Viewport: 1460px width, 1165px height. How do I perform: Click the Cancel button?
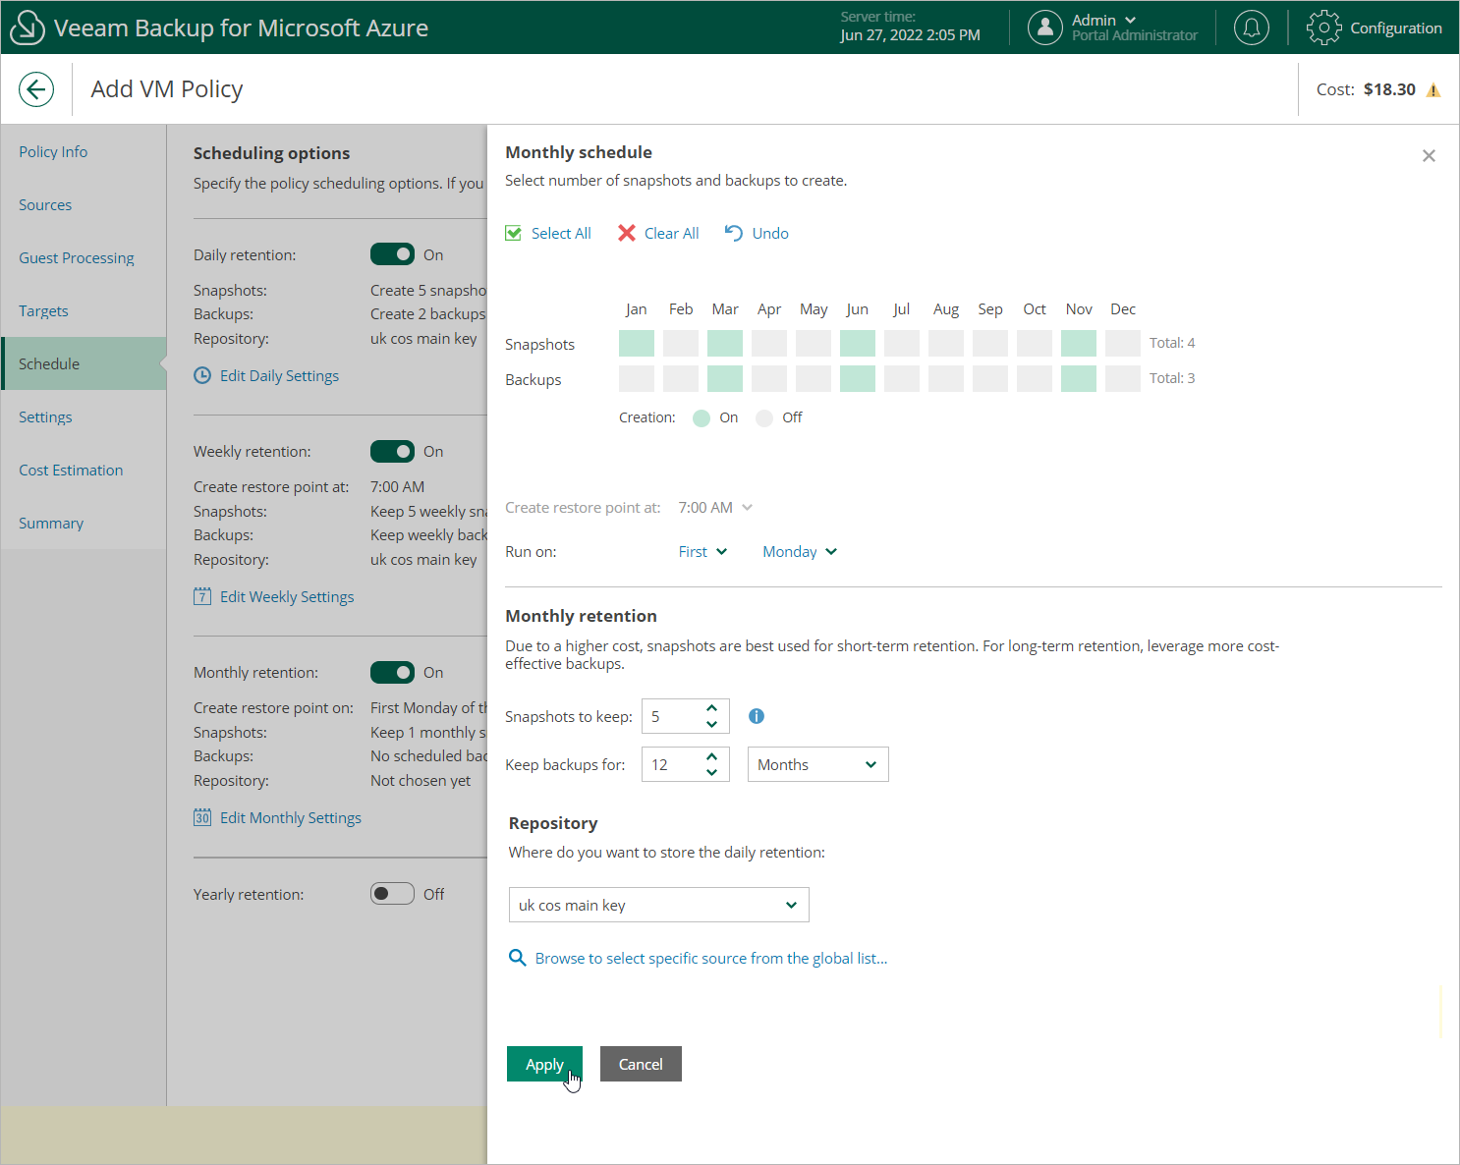(x=641, y=1064)
